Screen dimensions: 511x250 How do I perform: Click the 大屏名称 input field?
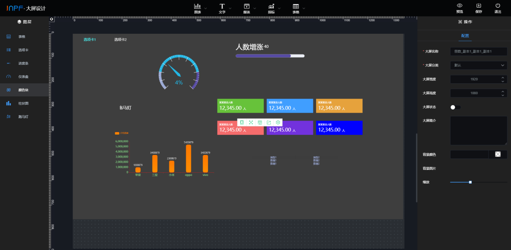(x=478, y=52)
